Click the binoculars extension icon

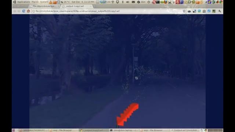[x=189, y=11]
